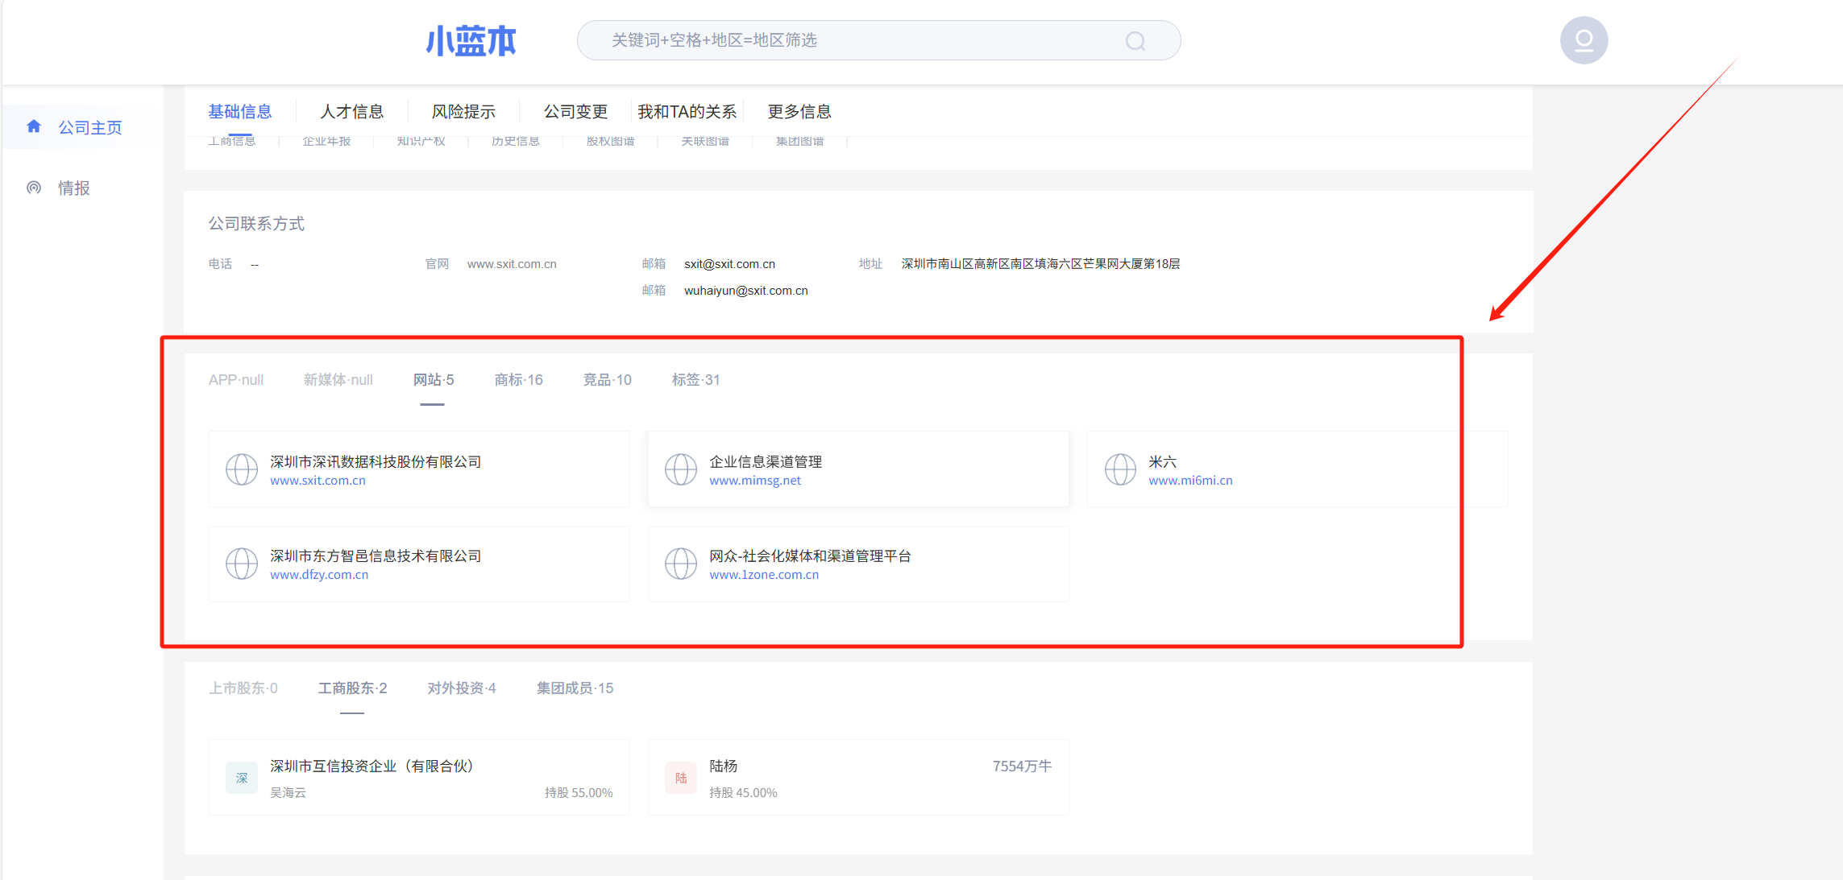The height and width of the screenshot is (880, 1843).
Task: Click the 情报 radar icon
Action: pos(34,188)
